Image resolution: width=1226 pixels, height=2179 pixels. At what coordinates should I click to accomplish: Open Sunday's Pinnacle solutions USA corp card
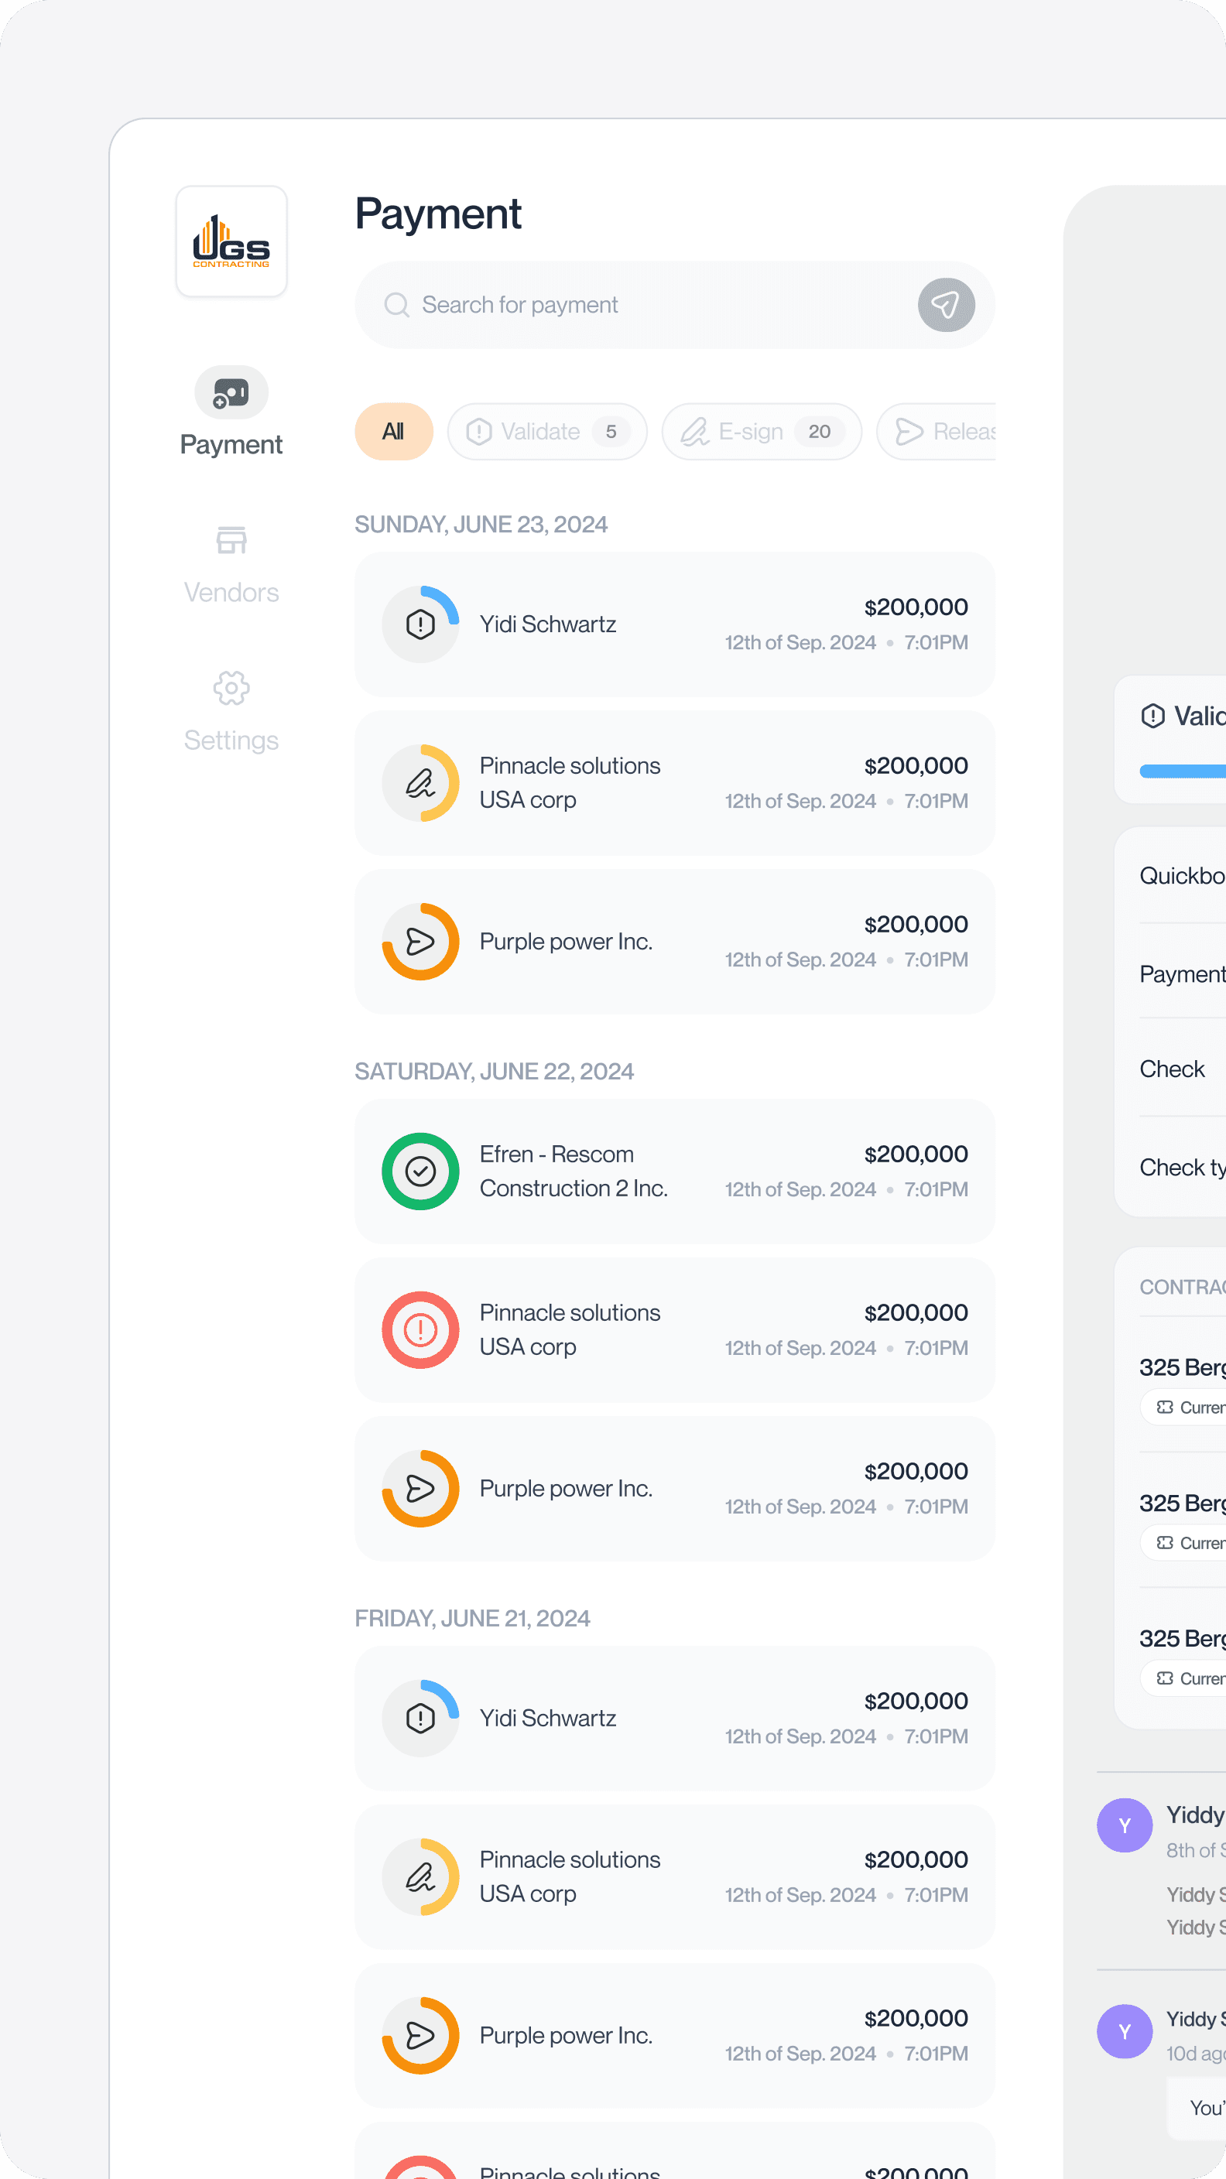[674, 783]
